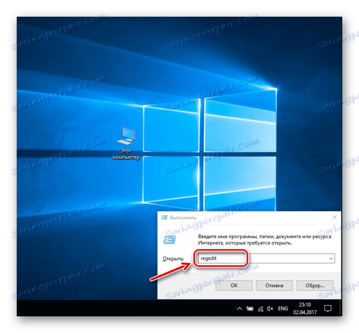The height and width of the screenshot is (333, 359).
Task: Click the 'Отмена' button
Action: 274,286
